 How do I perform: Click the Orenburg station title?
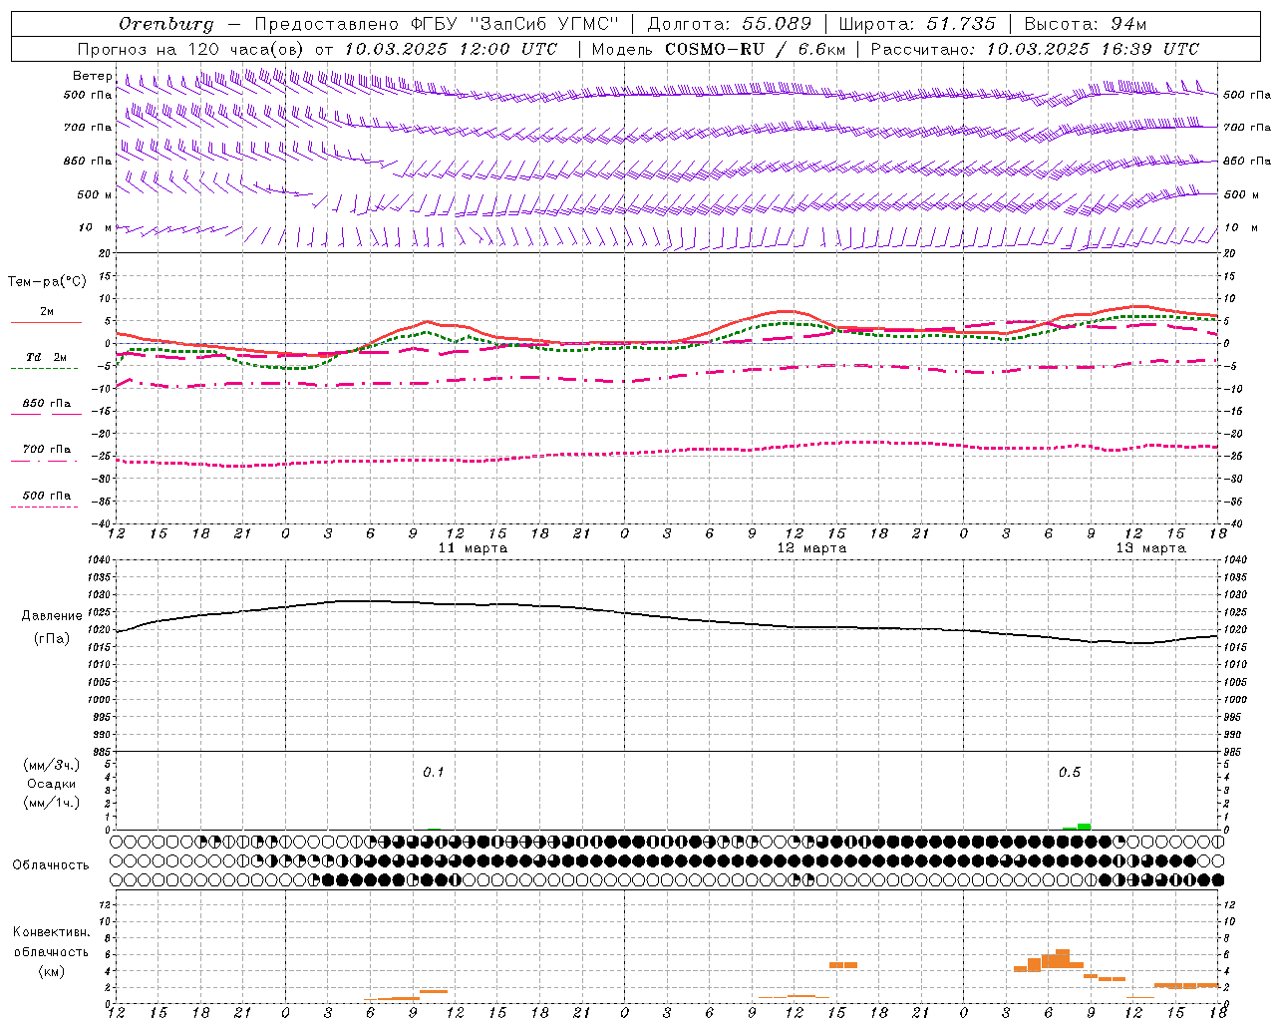[x=165, y=24]
